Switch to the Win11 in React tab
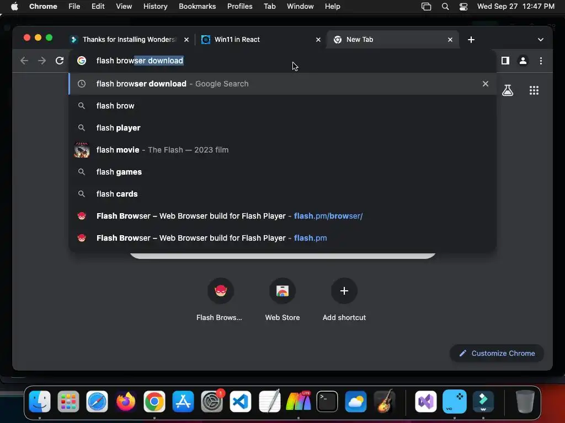This screenshot has width=565, height=423. click(260, 40)
